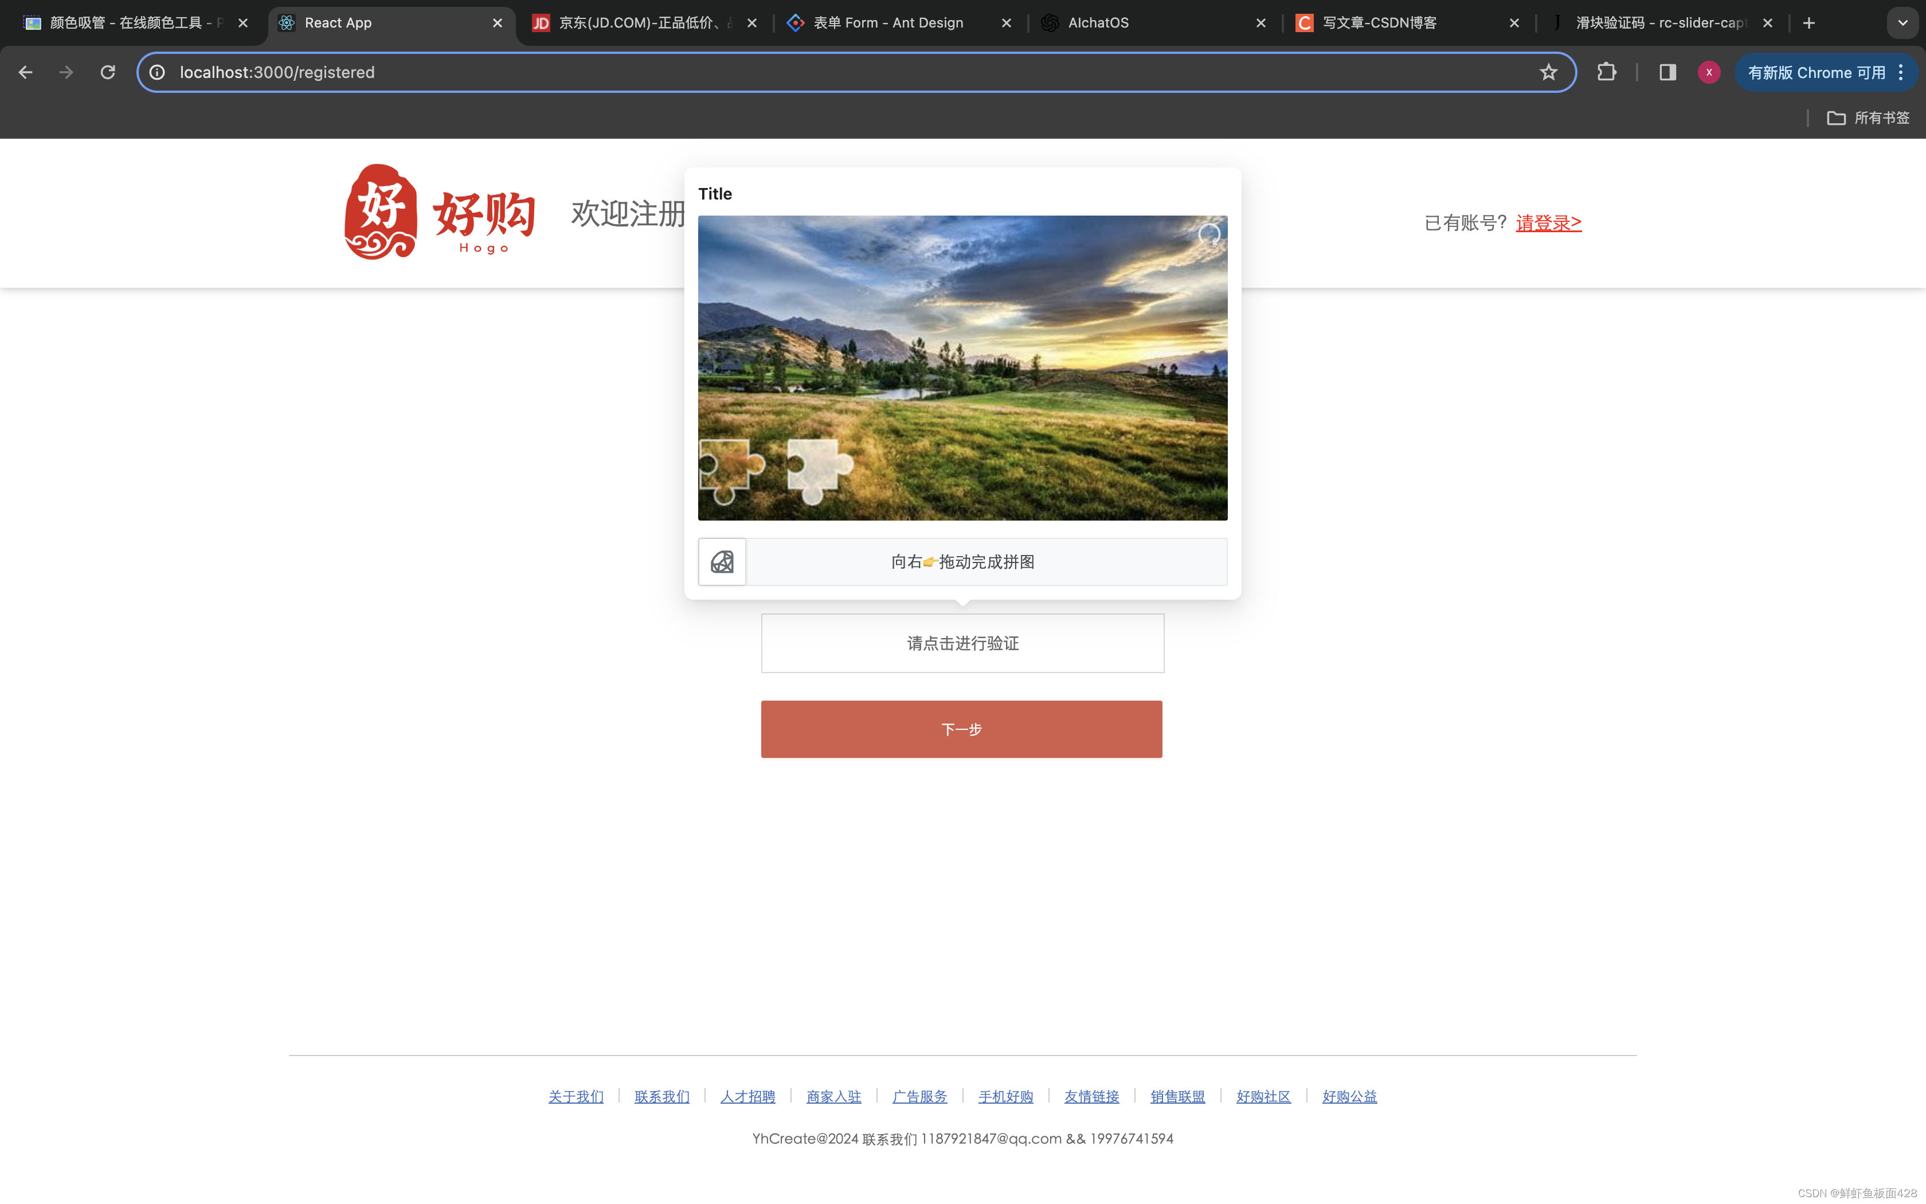This screenshot has height=1204, width=1926.
Task: Click the landscape verification thumbnail image
Action: click(x=962, y=366)
